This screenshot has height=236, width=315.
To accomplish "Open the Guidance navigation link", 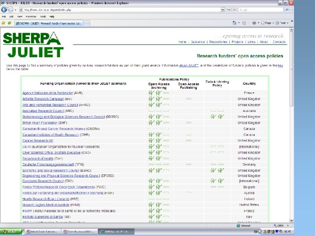I will [x=198, y=42].
